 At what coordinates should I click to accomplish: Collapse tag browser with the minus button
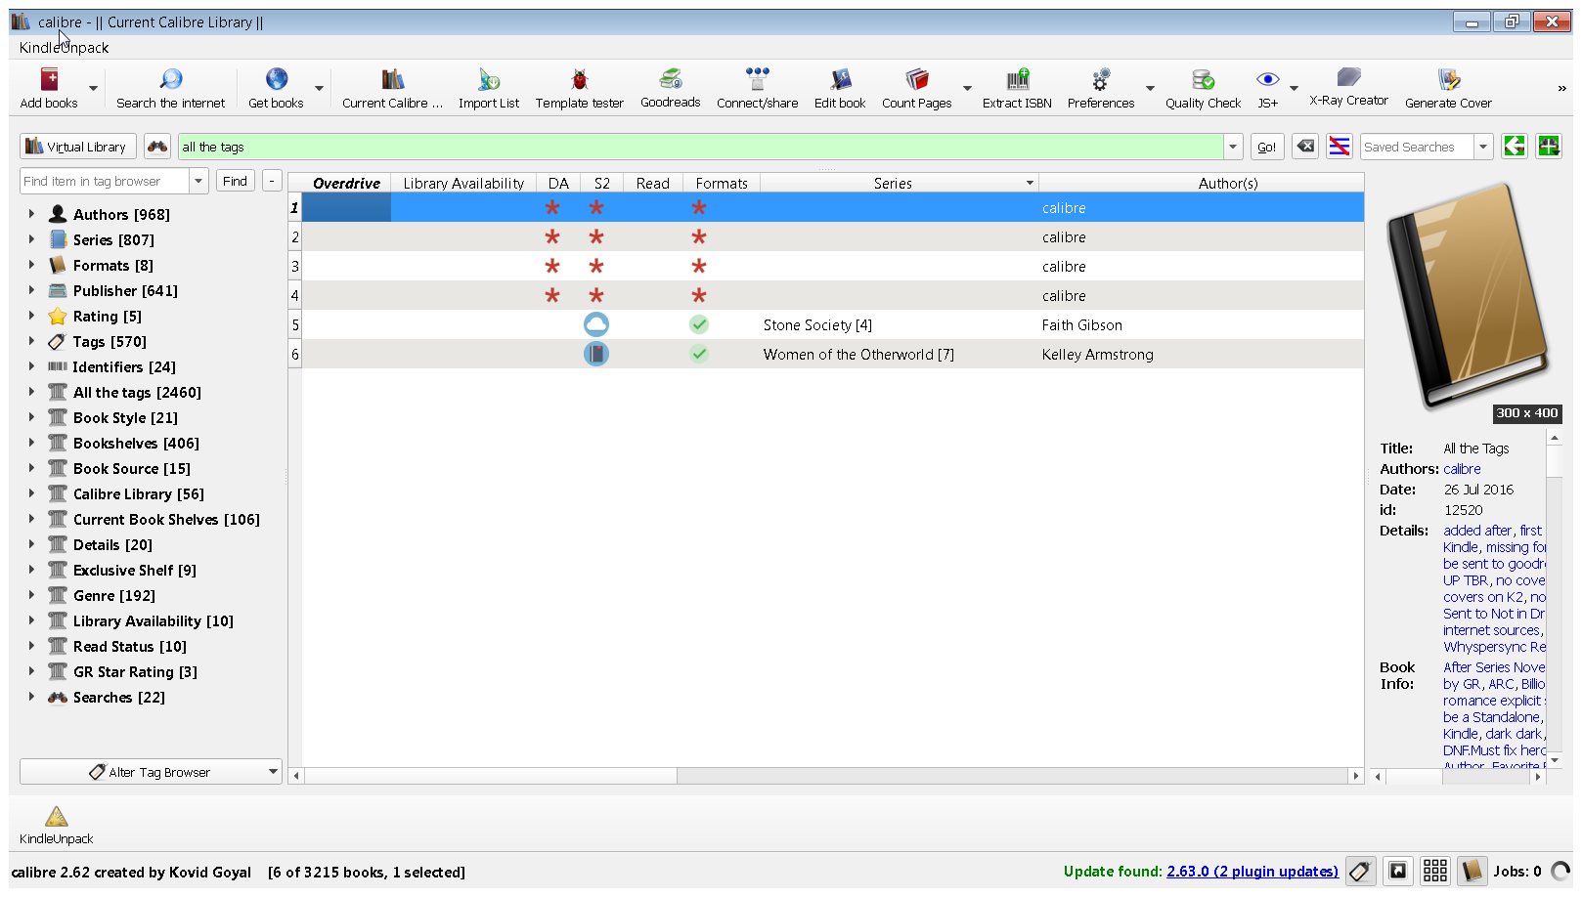(272, 181)
